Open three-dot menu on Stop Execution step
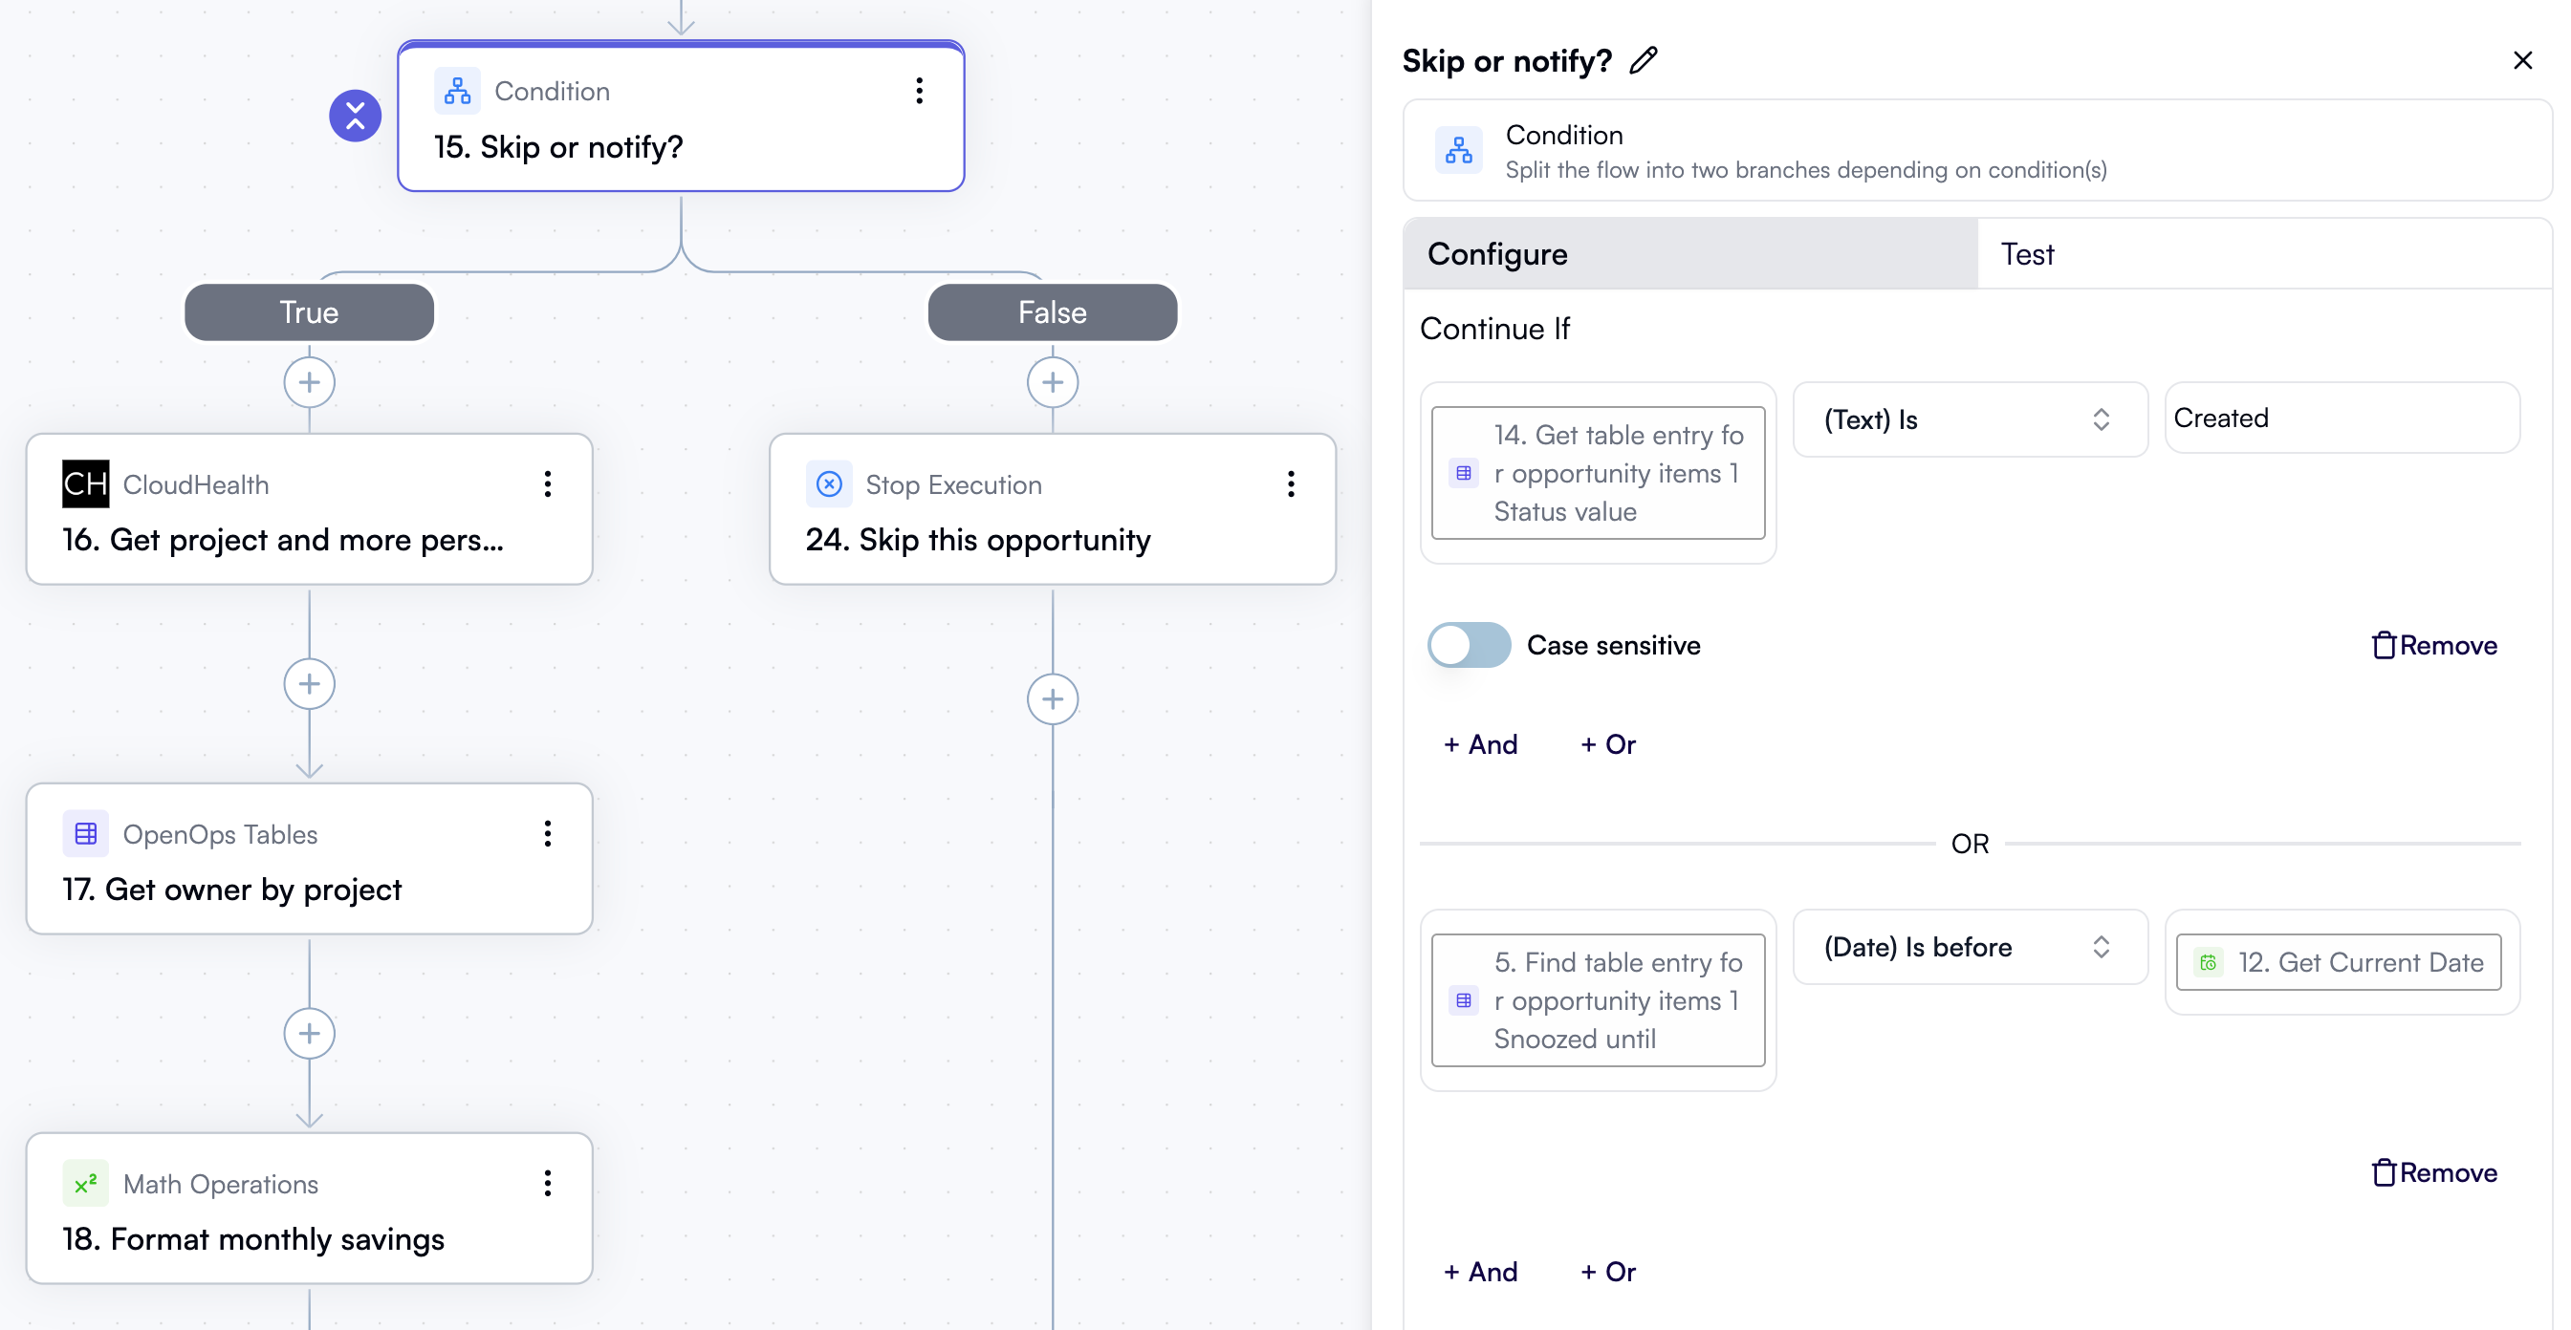 (1291, 484)
